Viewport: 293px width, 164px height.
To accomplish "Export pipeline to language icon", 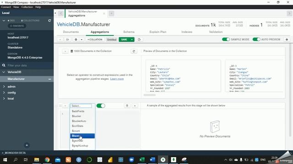I will [139, 40].
